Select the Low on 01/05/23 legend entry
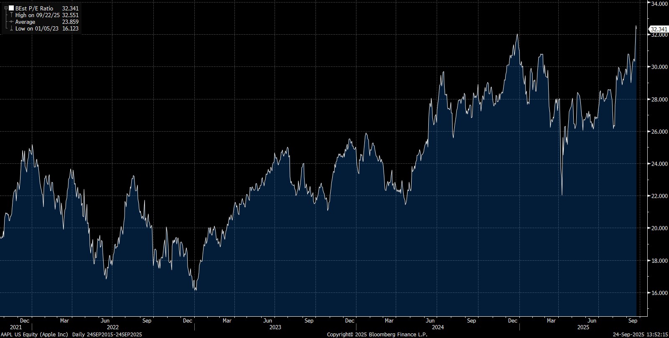 [37, 28]
